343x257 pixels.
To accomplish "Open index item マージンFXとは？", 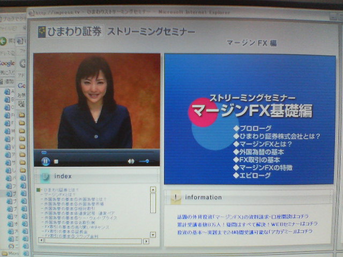I will pyautogui.click(x=59, y=194).
